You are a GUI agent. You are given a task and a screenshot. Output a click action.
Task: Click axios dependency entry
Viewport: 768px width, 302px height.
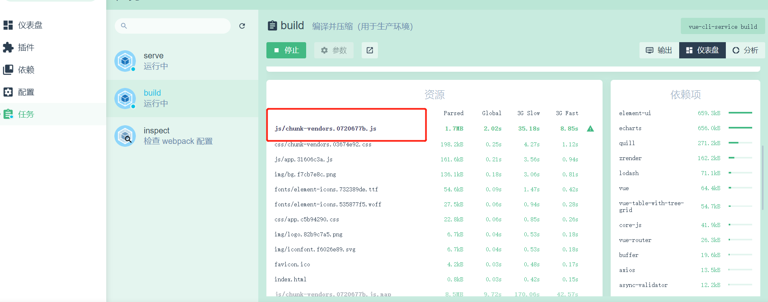pyautogui.click(x=685, y=270)
